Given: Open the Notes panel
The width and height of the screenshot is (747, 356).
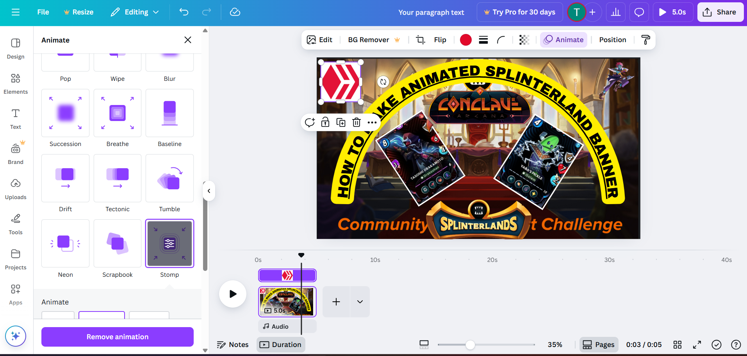Looking at the screenshot, I should [233, 345].
